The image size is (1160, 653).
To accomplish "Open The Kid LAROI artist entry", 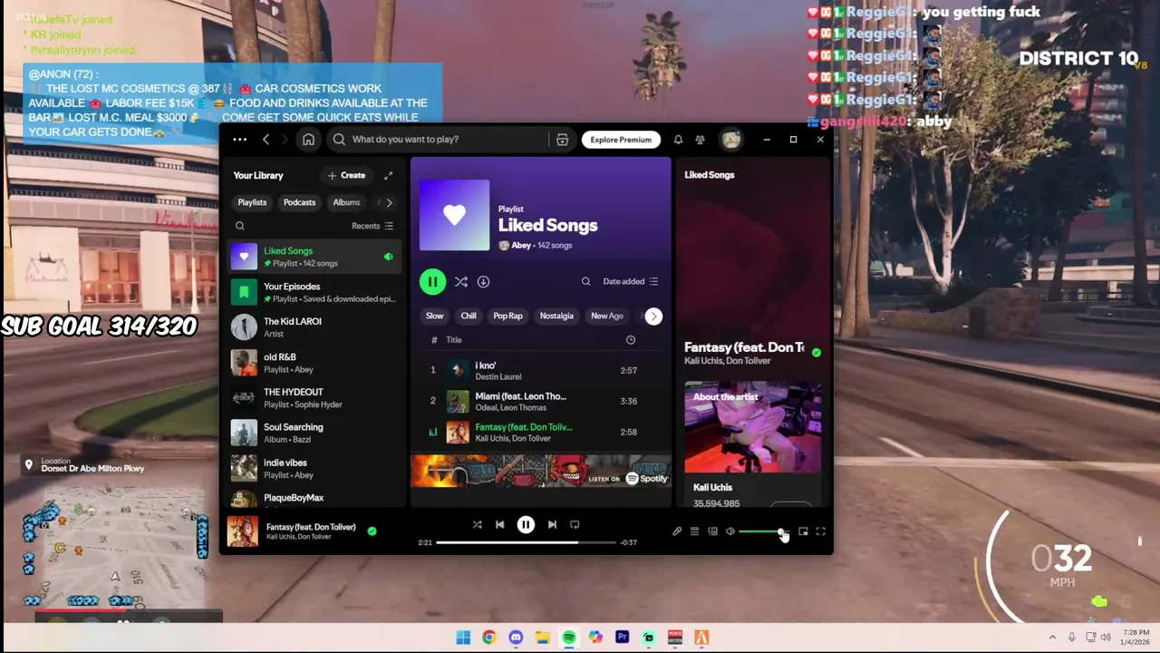I will [314, 327].
